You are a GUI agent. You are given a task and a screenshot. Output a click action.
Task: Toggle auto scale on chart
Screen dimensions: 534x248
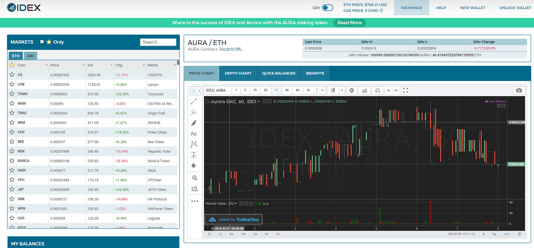[x=507, y=234]
